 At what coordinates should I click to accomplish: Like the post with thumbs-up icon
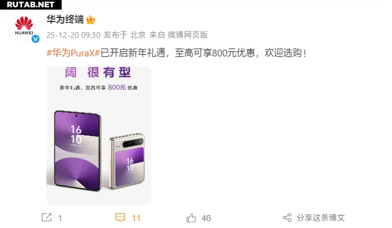(x=191, y=218)
